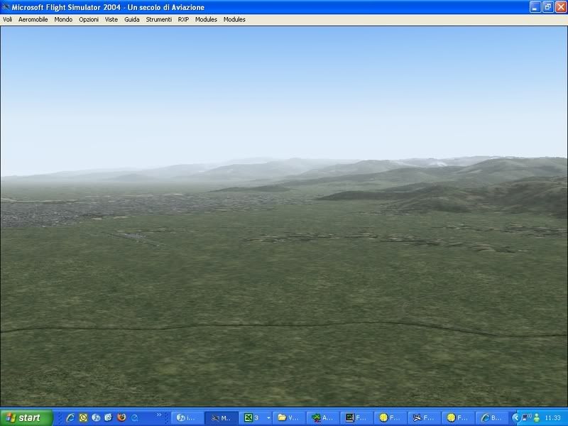
Task: Click the Flight Simulator title bar airplane icon
Action: [x=6, y=7]
